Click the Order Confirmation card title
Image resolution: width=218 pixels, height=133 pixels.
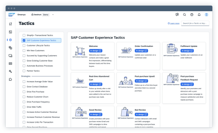coord(144,46)
